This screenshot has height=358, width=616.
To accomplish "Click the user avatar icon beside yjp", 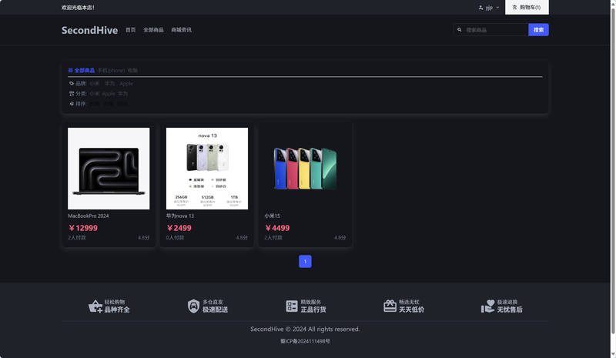I will click(x=480, y=8).
